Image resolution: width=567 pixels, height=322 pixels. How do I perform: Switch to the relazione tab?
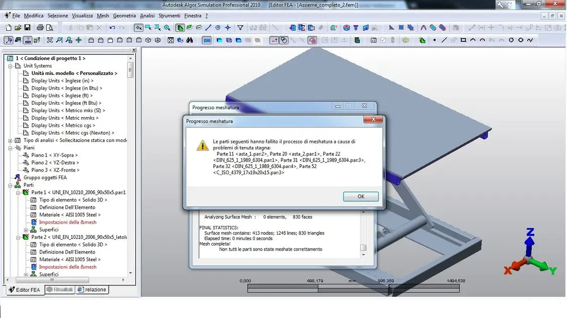pos(92,289)
